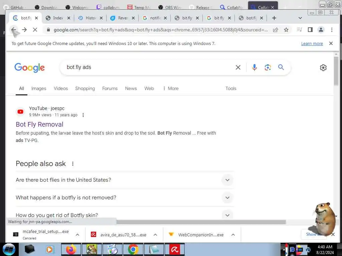
Task: Click in the Google search input field
Action: tap(148, 67)
